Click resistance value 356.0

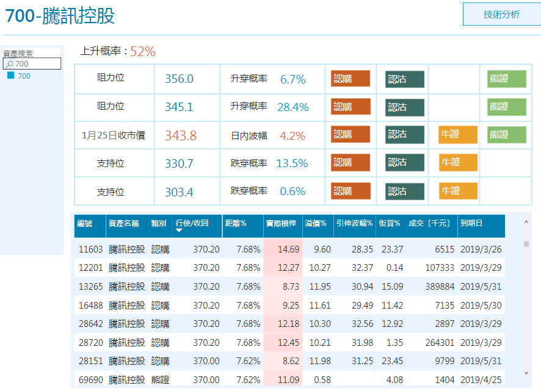[x=179, y=79]
